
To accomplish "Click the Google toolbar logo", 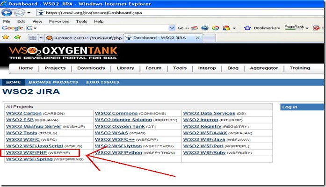I will [x=12, y=28].
